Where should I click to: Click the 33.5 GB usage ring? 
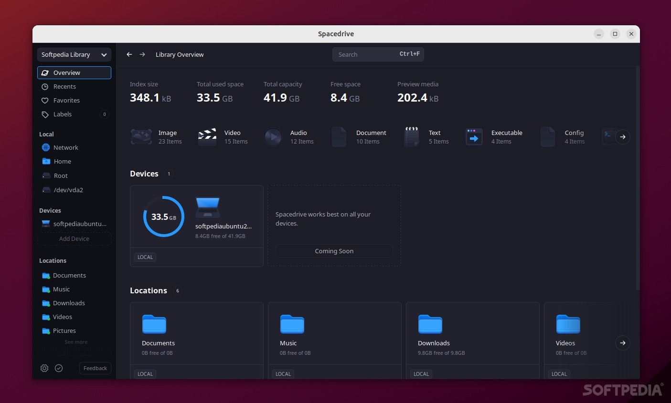(x=164, y=217)
